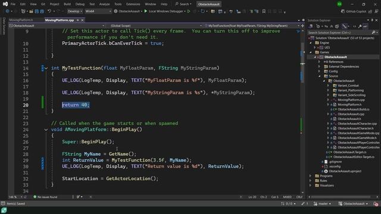
Task: Open the Extensions menu
Action: pos(133,4)
